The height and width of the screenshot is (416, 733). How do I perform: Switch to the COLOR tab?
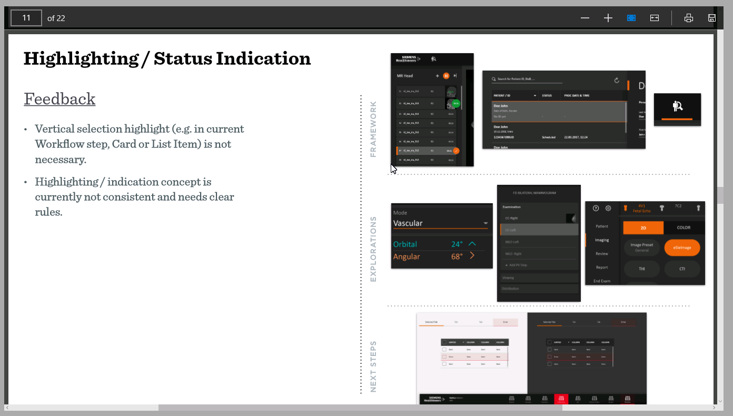[x=684, y=227]
